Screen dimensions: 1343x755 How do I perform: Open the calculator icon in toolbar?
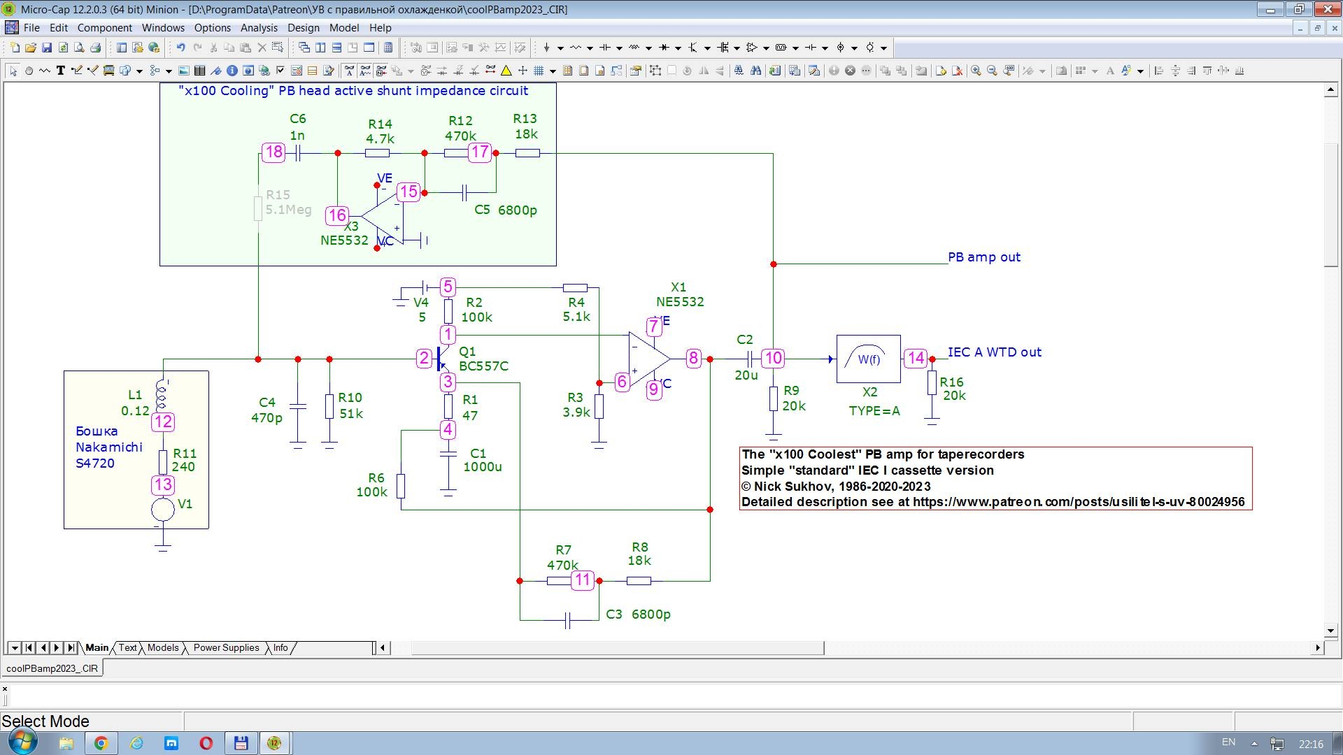388,48
